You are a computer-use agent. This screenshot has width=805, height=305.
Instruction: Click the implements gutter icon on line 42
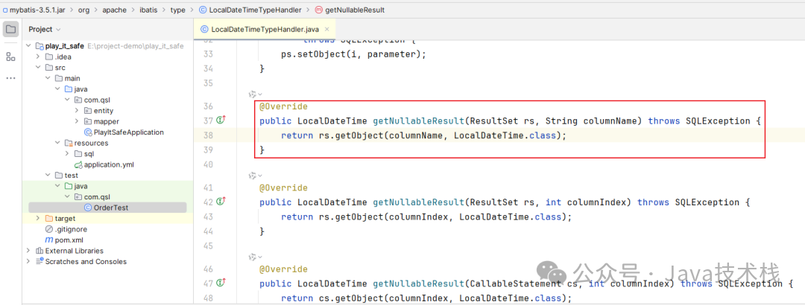(222, 202)
